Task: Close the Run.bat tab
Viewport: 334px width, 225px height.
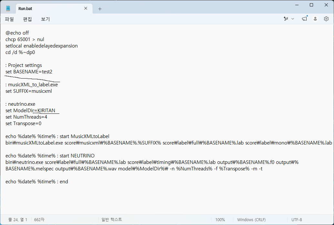Action: coord(86,8)
